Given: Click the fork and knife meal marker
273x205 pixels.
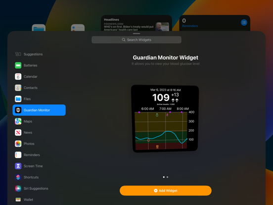Looking at the screenshot, I should coord(157,147).
